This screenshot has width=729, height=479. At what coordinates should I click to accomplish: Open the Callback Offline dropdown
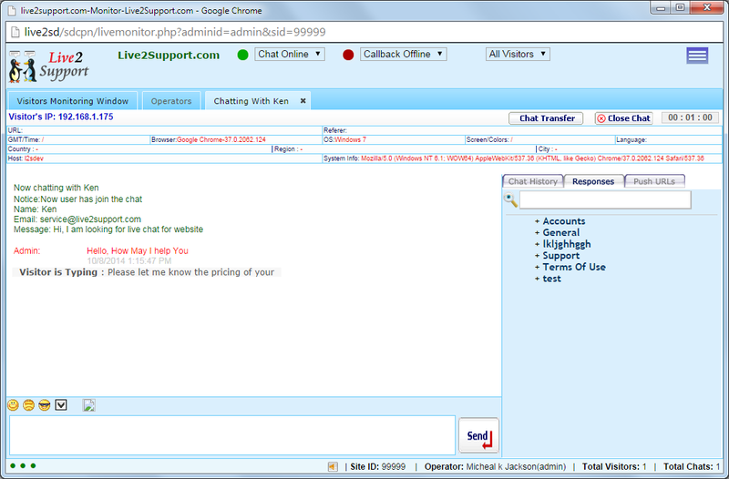[x=403, y=55]
